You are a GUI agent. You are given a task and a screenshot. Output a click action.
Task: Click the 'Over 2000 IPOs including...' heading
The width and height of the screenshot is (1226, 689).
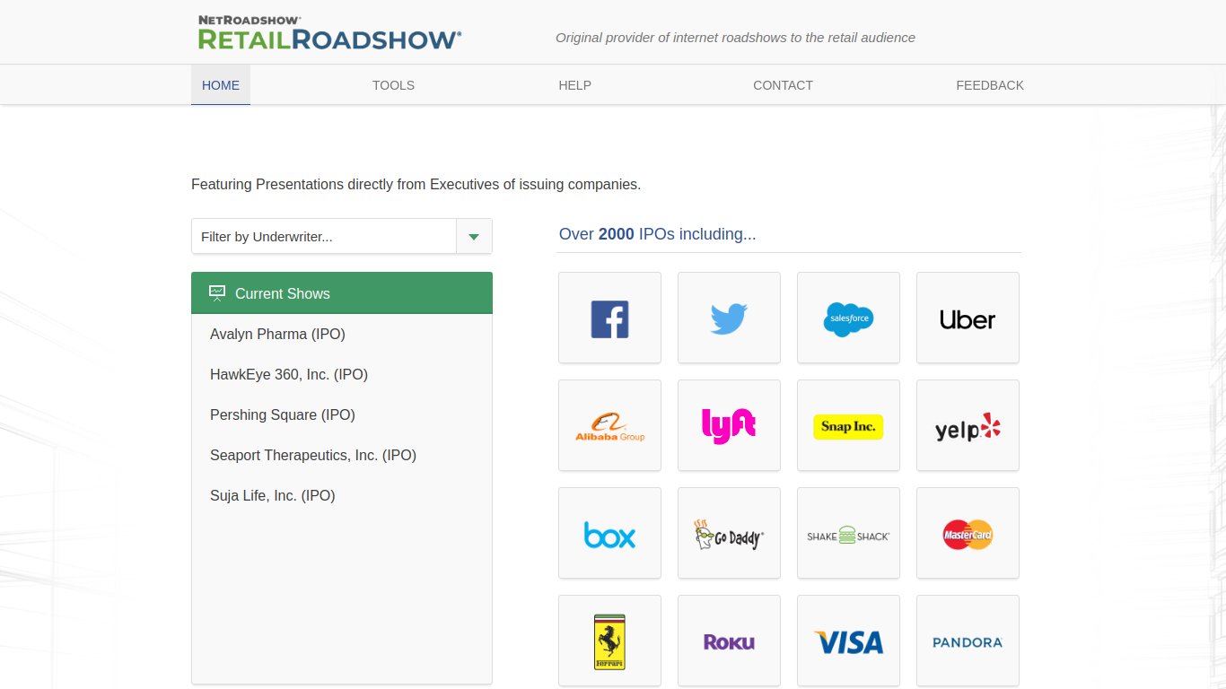tap(657, 234)
